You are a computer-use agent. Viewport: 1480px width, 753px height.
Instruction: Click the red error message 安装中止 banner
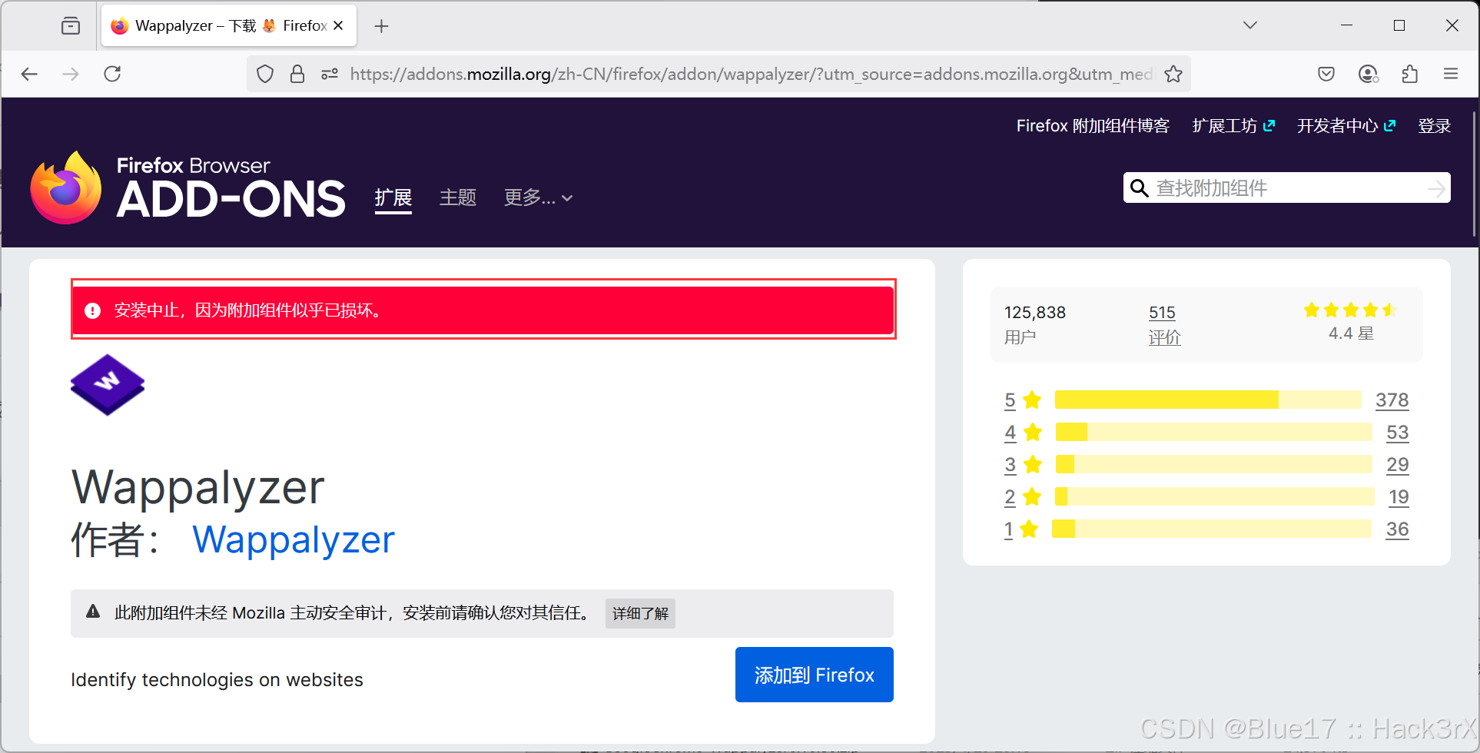point(483,310)
